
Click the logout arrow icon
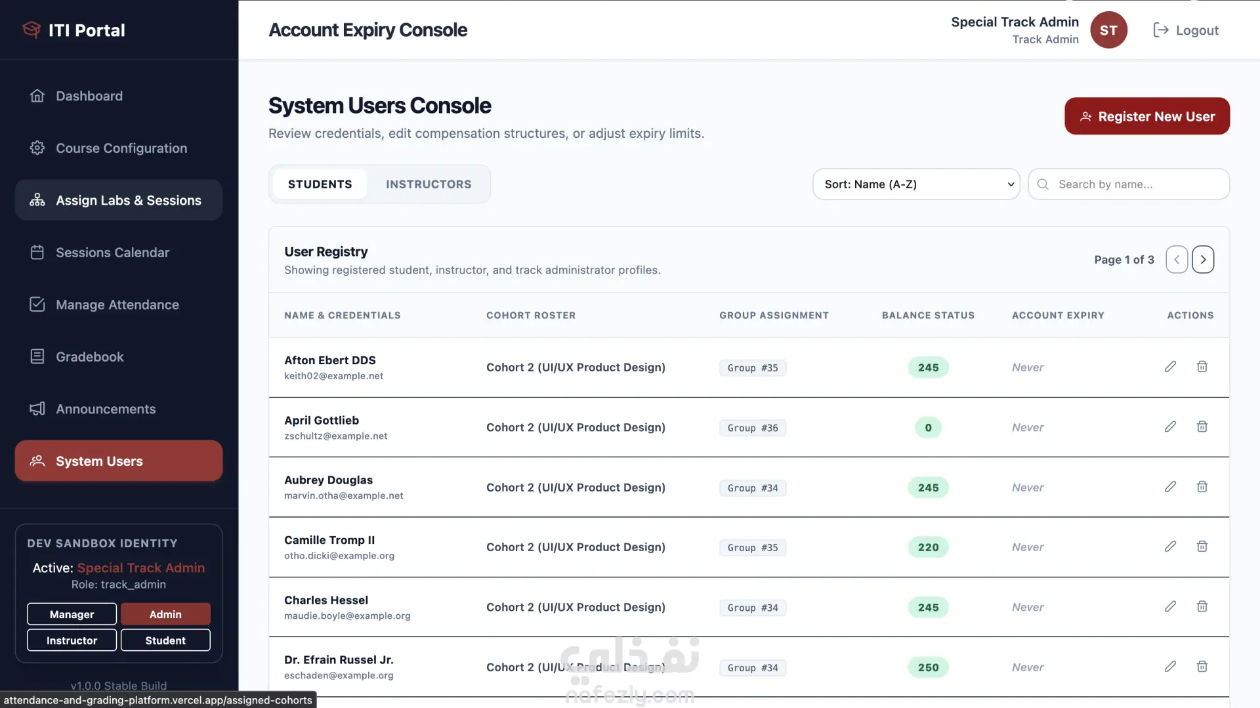pyautogui.click(x=1160, y=30)
